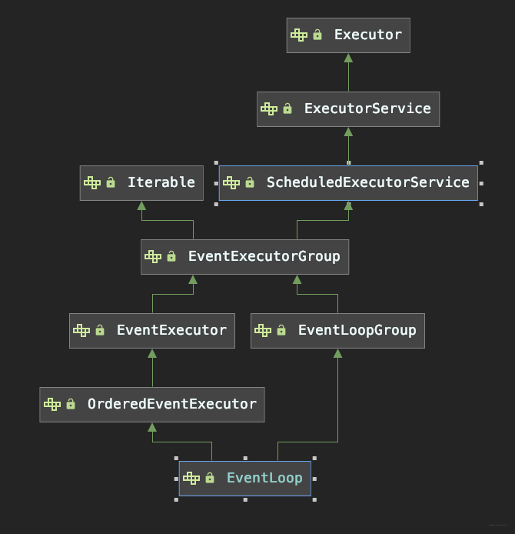
Task: Click the interface icon on EventLoopGroup node
Action: coord(263,330)
